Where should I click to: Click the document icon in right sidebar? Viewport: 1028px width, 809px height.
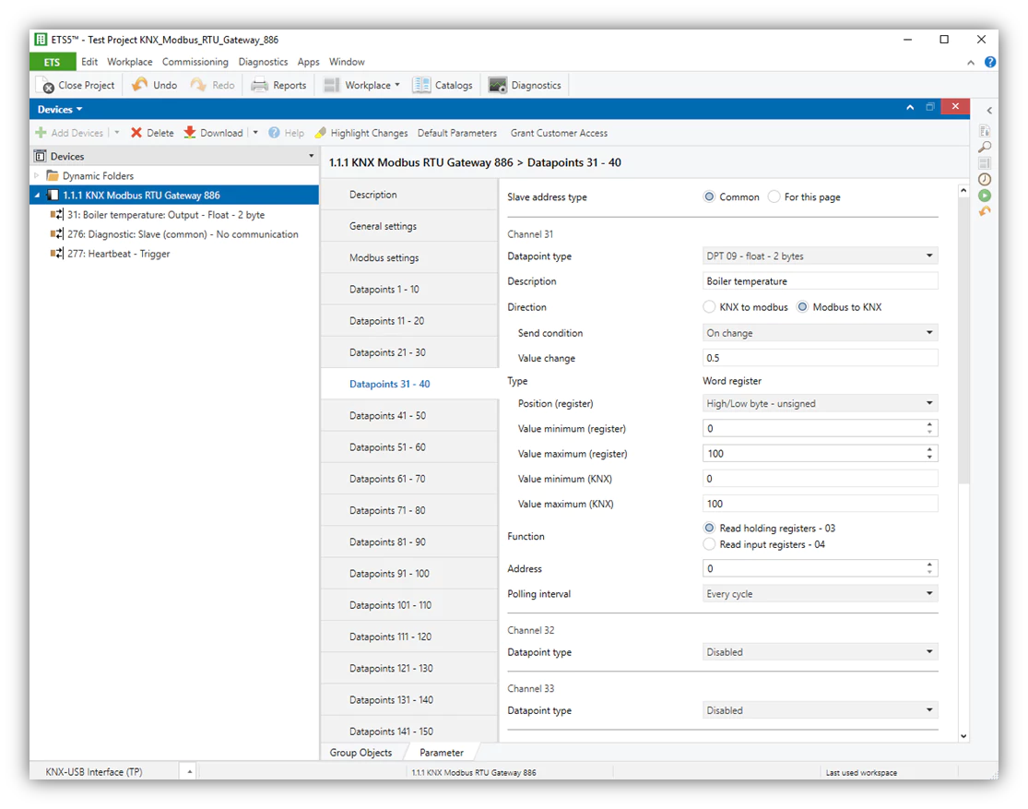[985, 131]
